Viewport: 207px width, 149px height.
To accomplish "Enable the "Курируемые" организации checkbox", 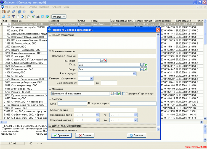I will point(123,94).
